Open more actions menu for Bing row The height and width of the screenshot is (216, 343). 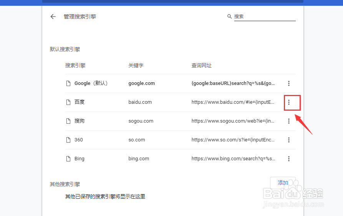289,159
